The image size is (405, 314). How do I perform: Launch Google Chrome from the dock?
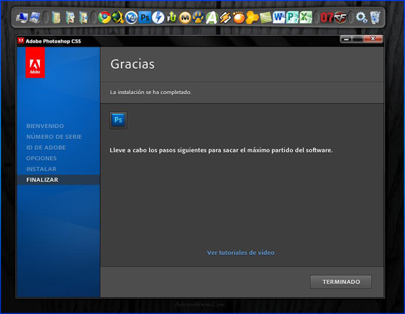tap(105, 18)
